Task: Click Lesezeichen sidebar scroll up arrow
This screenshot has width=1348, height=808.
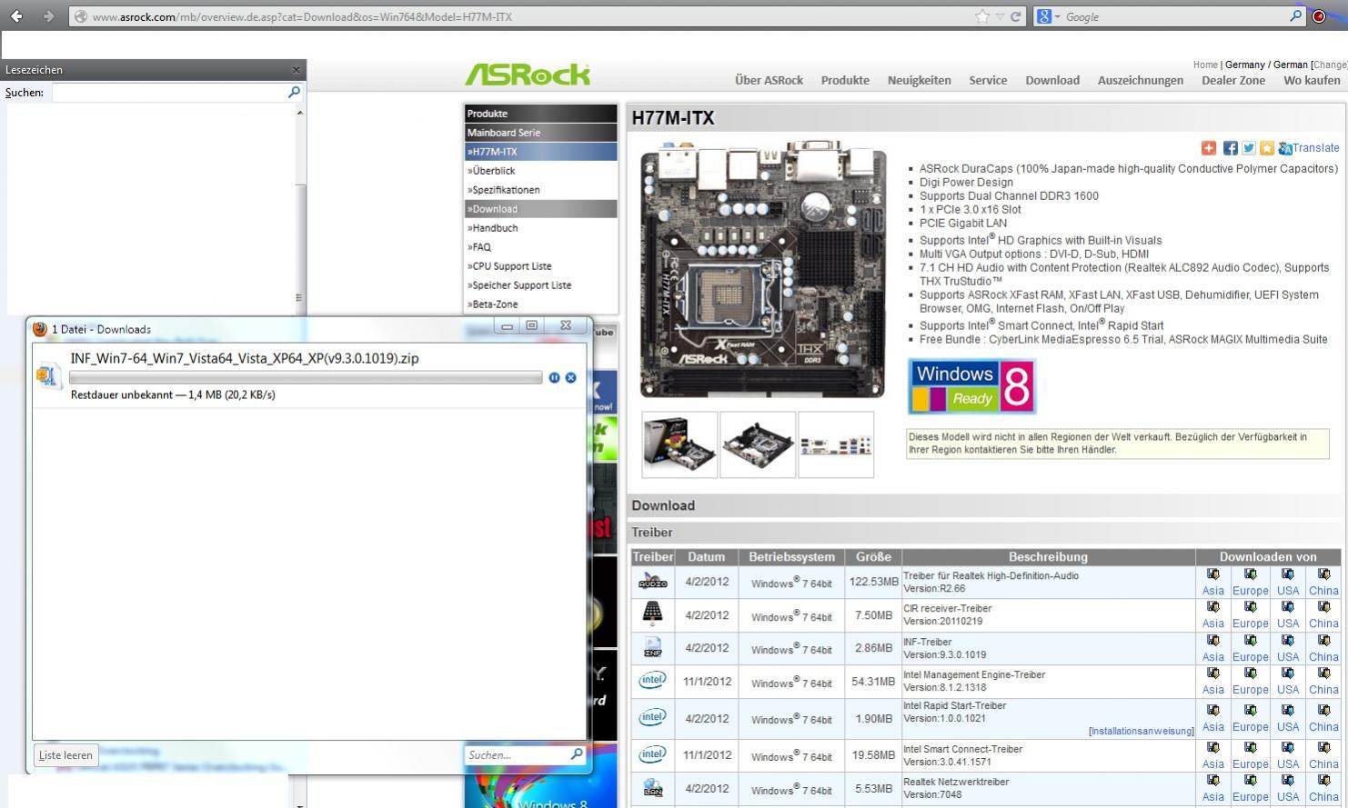Action: pyautogui.click(x=299, y=113)
